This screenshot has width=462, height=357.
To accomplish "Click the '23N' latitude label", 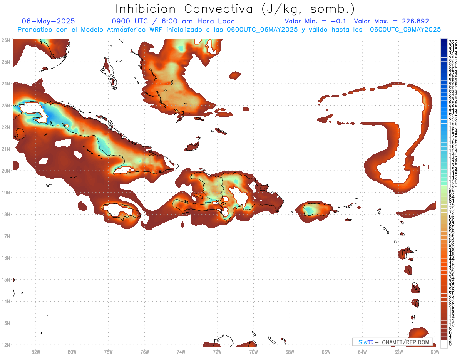I will coord(5,105).
